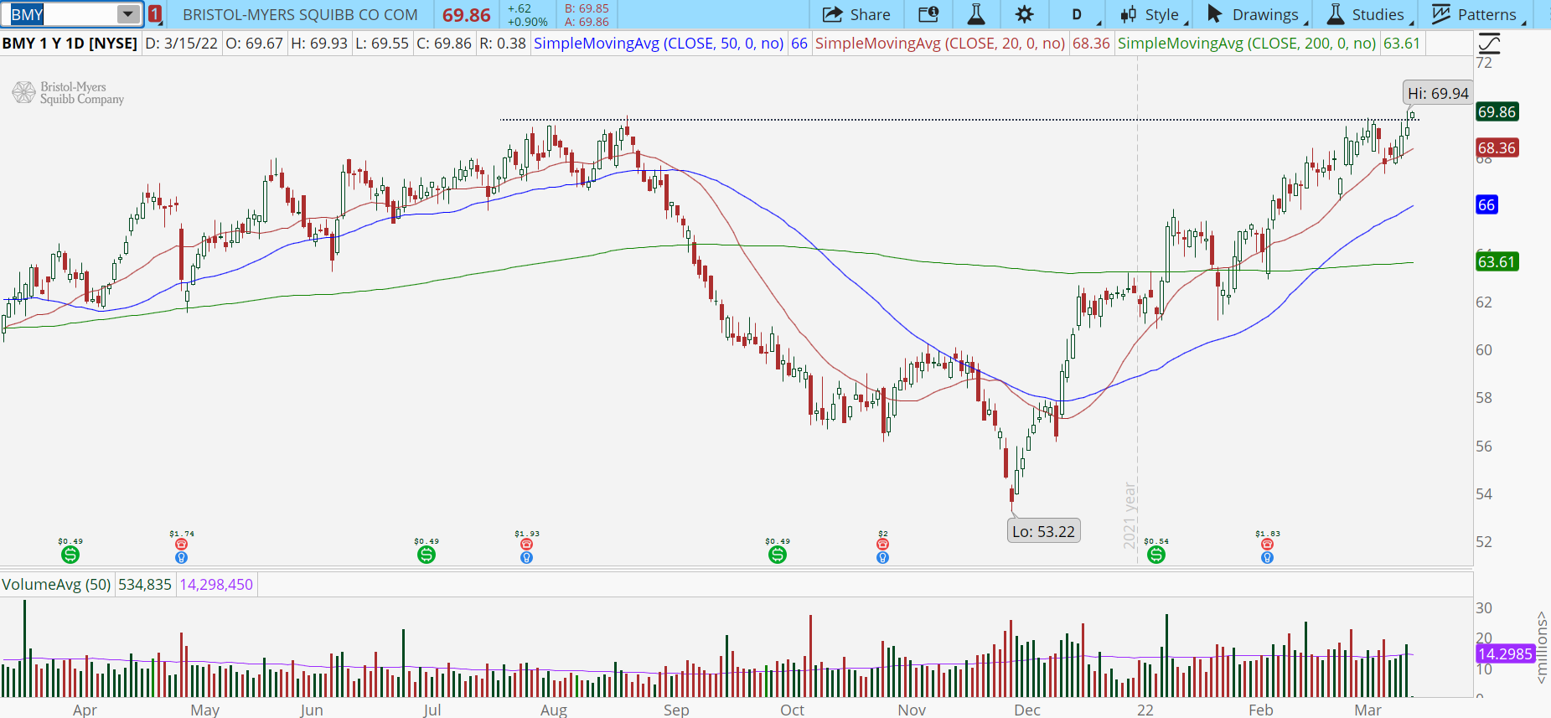The height and width of the screenshot is (718, 1551).
Task: Click the average volume value 14,298,450
Action: click(x=216, y=584)
